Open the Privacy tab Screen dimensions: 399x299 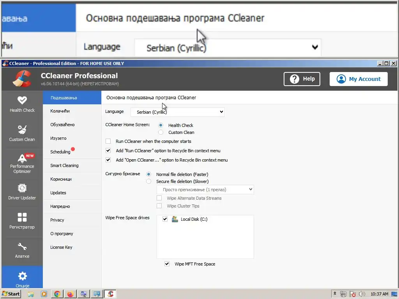[72, 220]
